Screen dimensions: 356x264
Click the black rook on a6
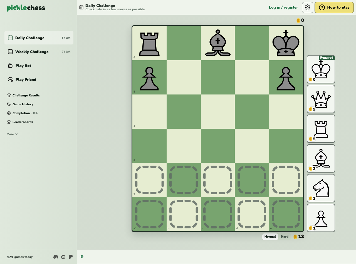pyautogui.click(x=149, y=44)
